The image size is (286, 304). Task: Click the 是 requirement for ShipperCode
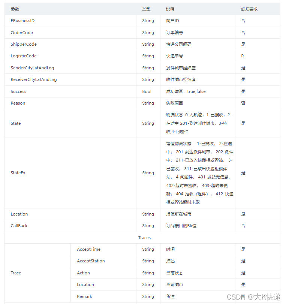pyautogui.click(x=243, y=44)
